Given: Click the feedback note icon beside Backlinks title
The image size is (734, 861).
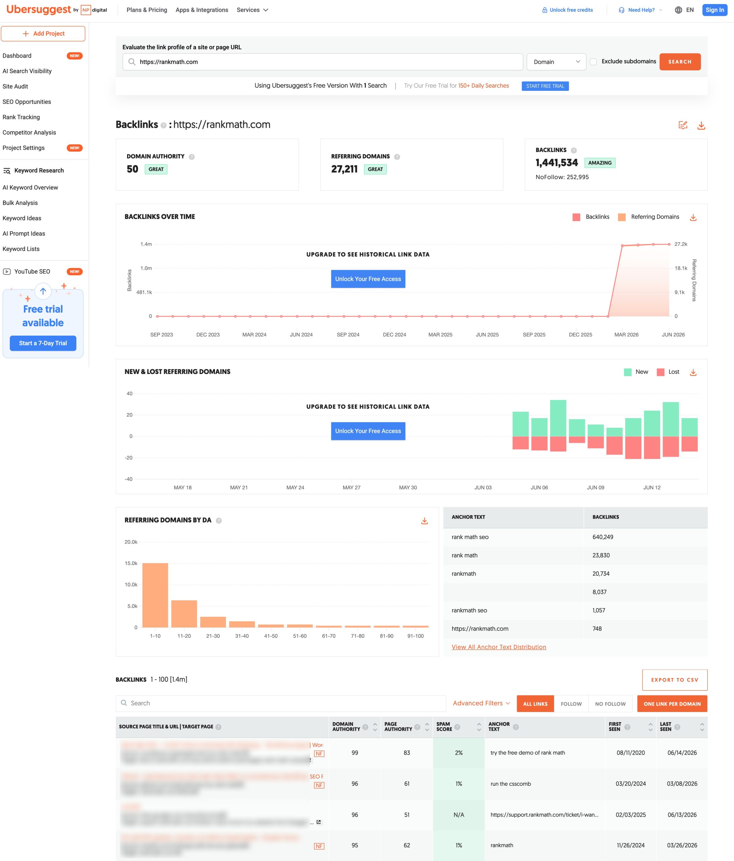Looking at the screenshot, I should (x=683, y=125).
